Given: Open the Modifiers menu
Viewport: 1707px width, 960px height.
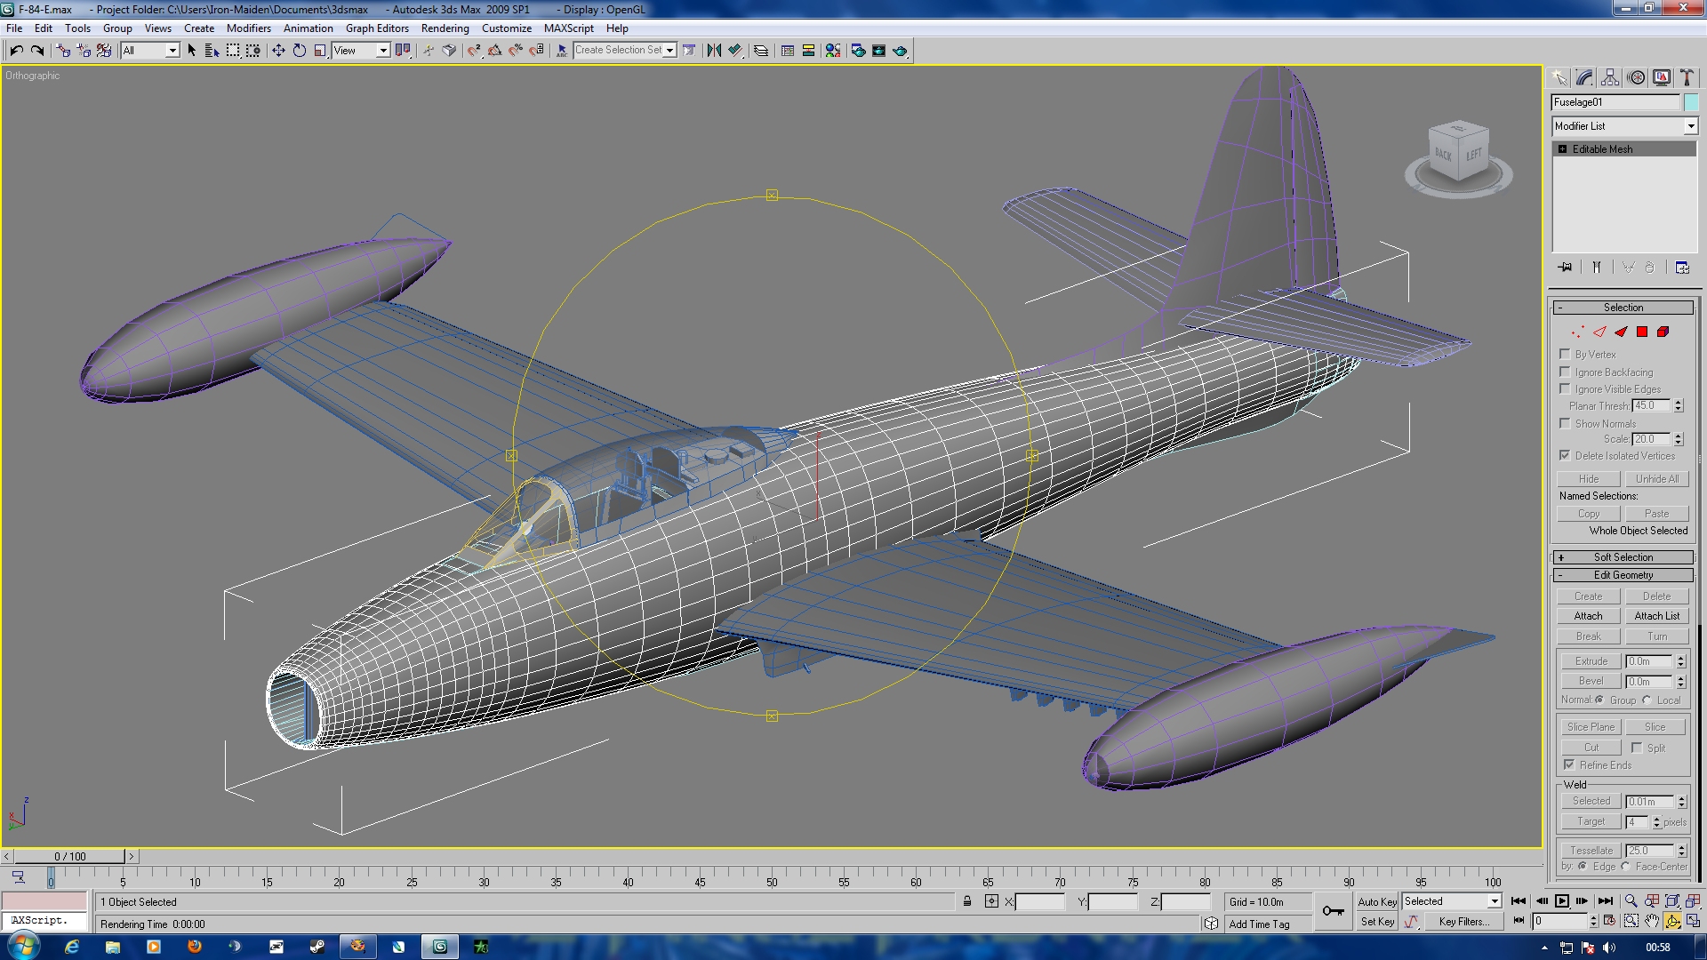Looking at the screenshot, I should pos(248,28).
